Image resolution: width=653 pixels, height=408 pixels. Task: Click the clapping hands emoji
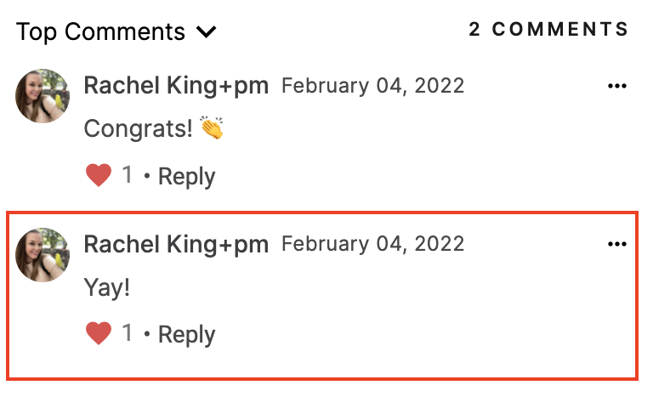[212, 127]
